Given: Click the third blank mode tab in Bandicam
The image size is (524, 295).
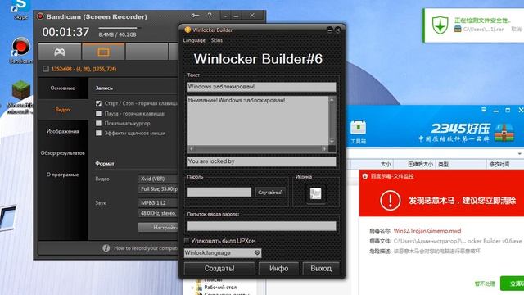Looking at the screenshot, I should [147, 52].
